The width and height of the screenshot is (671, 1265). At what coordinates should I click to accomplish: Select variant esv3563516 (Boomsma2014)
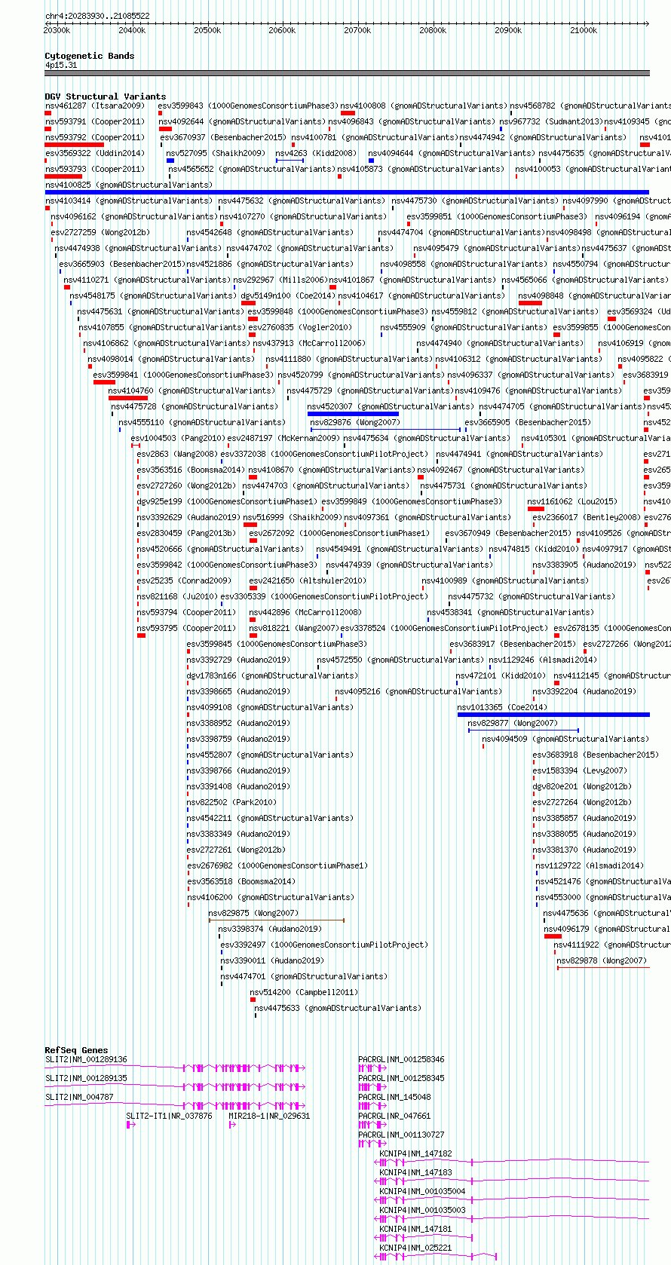pos(191,470)
